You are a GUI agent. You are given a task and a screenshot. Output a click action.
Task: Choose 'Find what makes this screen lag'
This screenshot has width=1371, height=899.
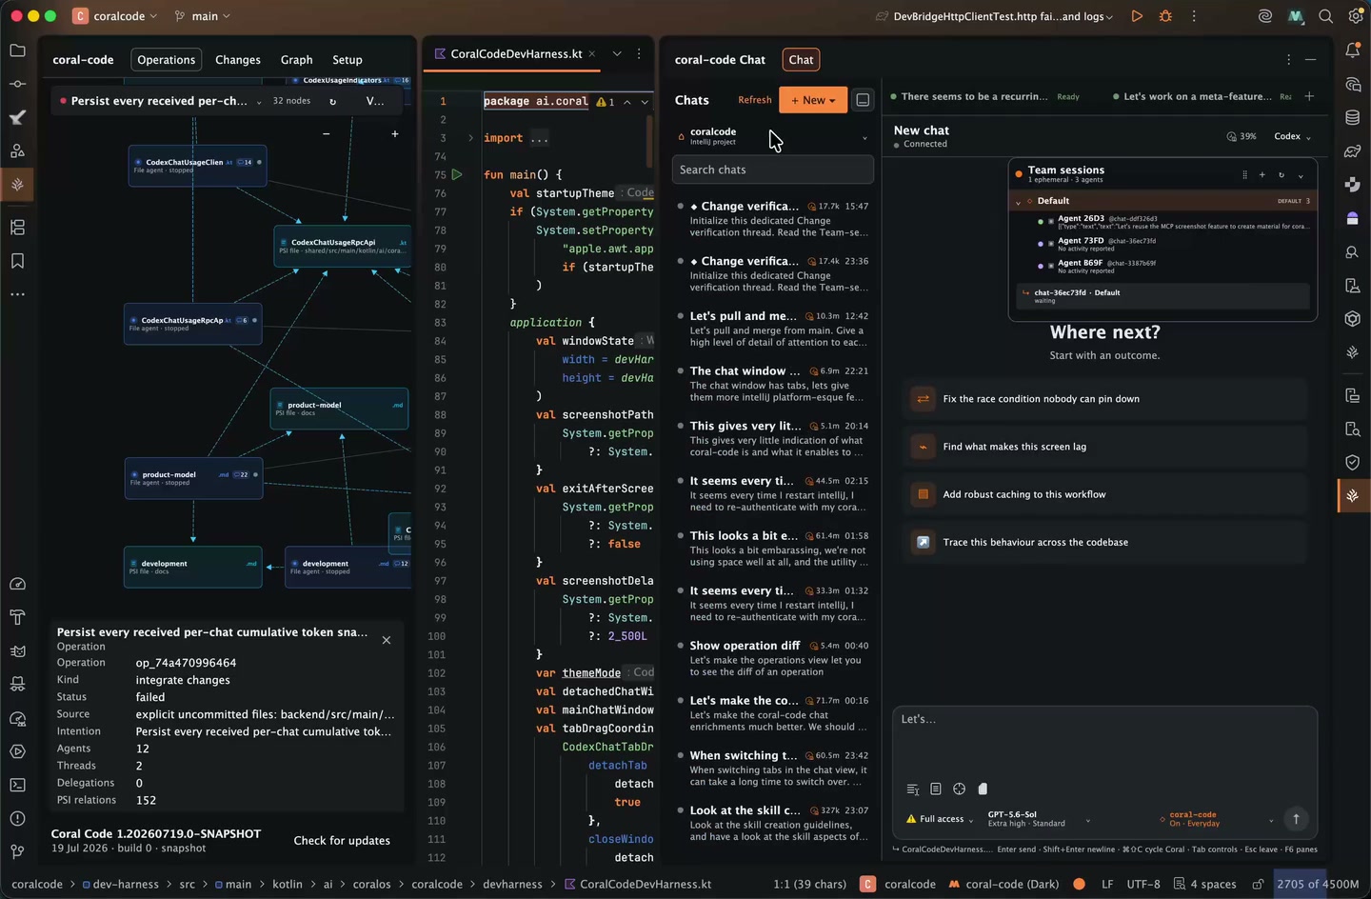pyautogui.click(x=1104, y=447)
